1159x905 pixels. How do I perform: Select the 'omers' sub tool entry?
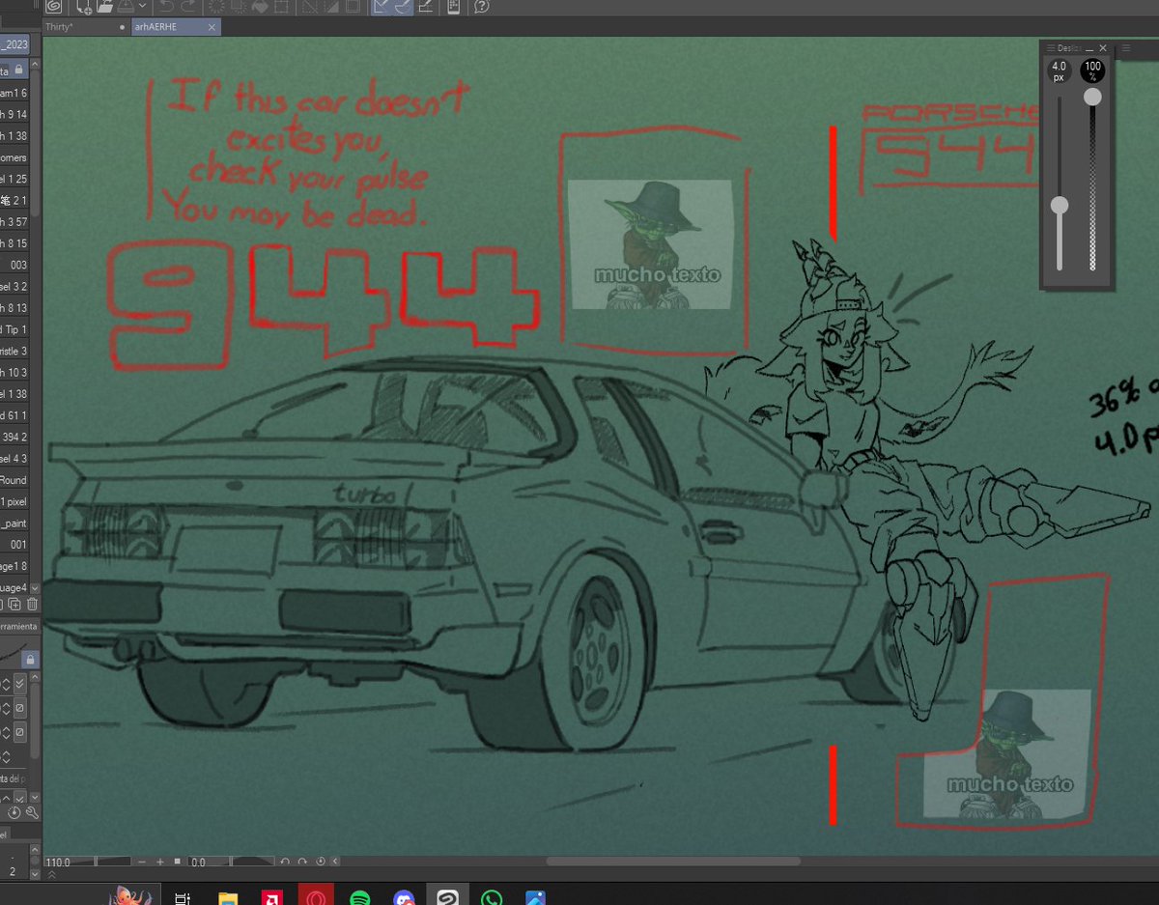pos(14,157)
